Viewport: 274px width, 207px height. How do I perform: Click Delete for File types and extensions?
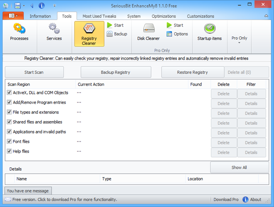pyautogui.click(x=224, y=113)
